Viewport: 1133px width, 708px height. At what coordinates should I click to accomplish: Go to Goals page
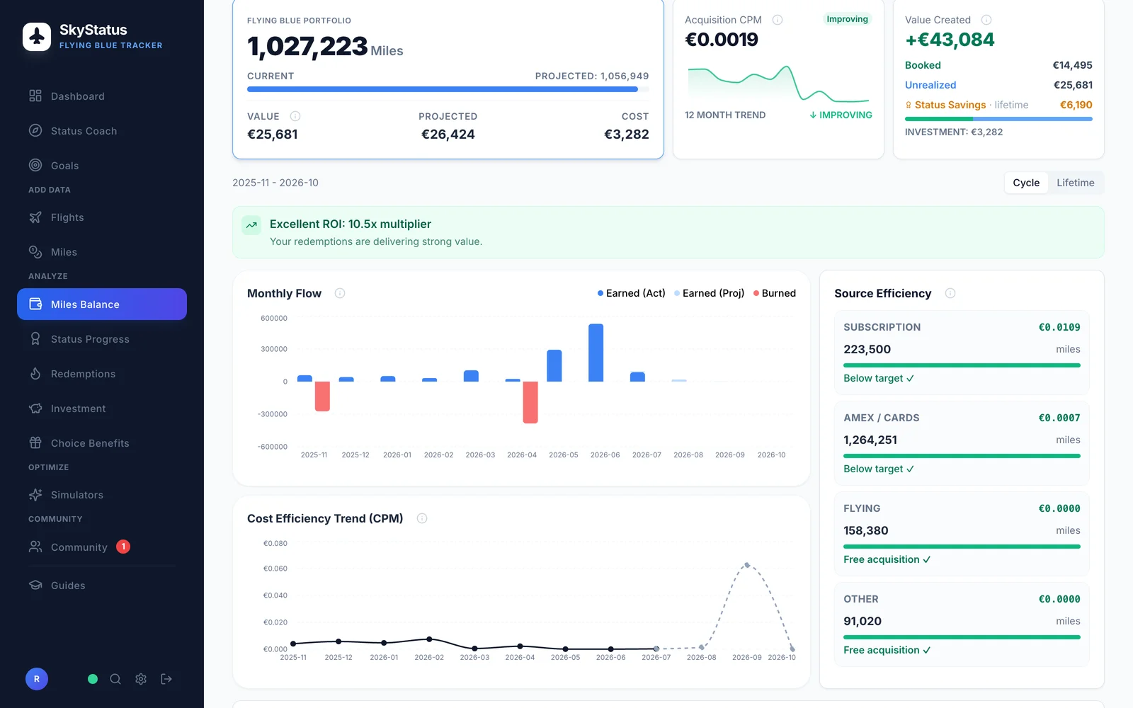click(x=102, y=165)
